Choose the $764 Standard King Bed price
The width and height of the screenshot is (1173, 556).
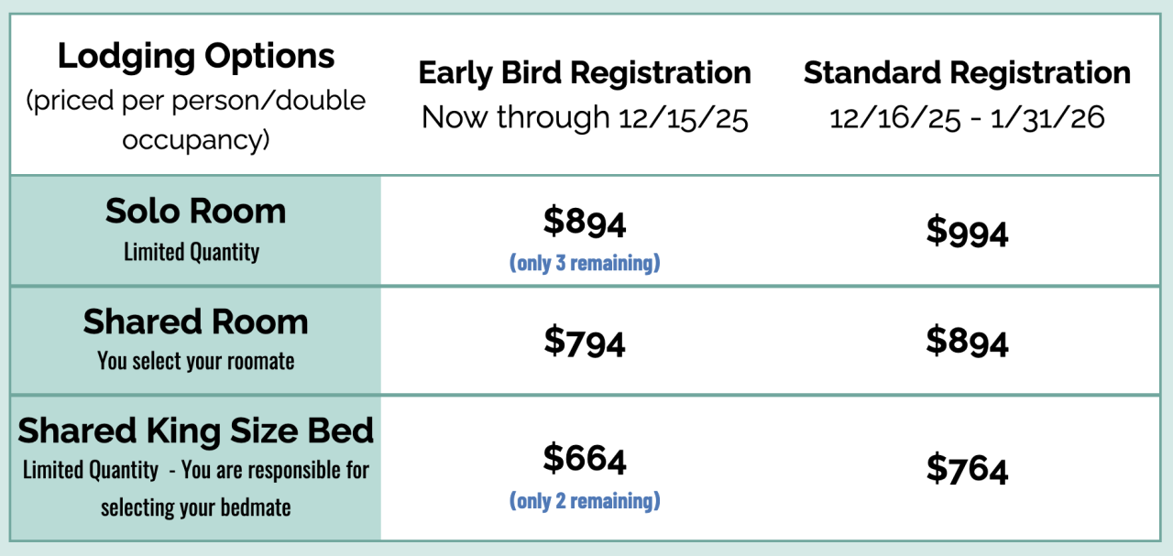(x=967, y=469)
